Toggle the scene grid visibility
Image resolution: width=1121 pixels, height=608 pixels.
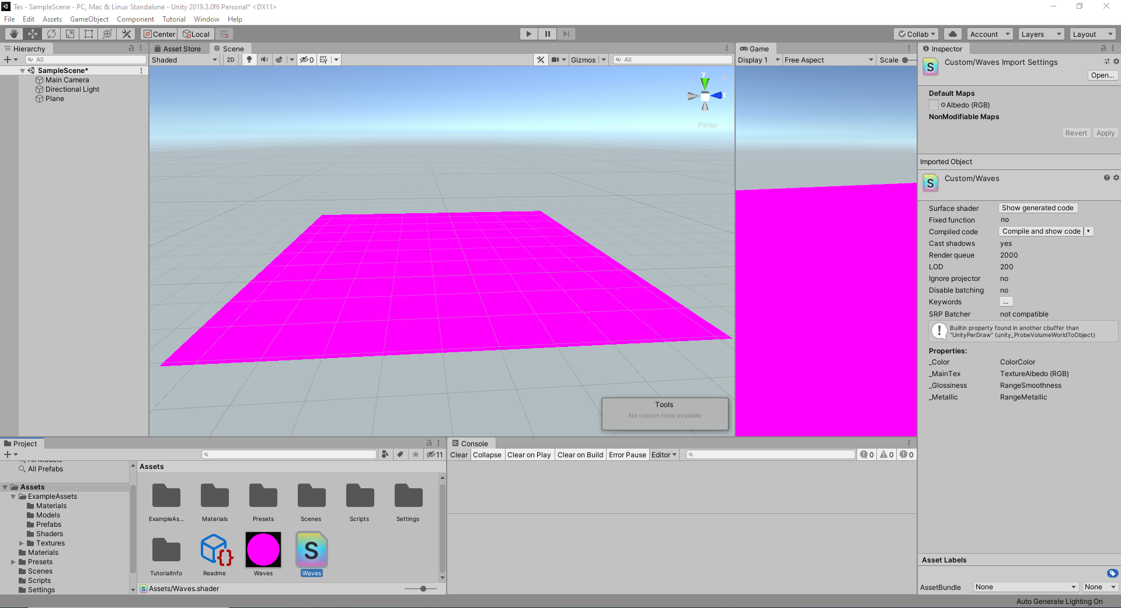[324, 60]
